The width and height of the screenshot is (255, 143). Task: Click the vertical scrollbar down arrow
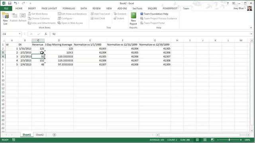click(252, 131)
